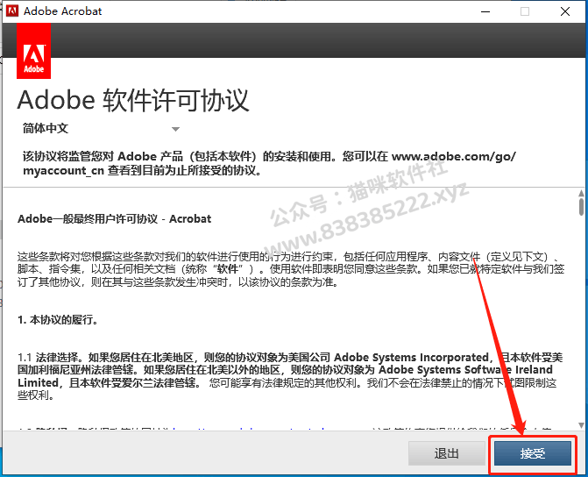
Task: Click the 接受 (Accept) button
Action: (532, 453)
